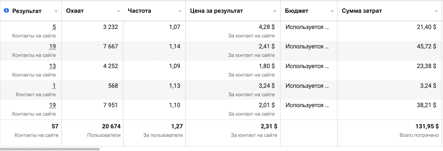Image resolution: width=443 pixels, height=151 pixels.
Task: Click the Сумма затрат column header
Action: (362, 11)
